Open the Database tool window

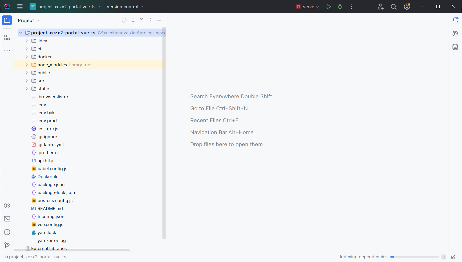click(x=455, y=47)
